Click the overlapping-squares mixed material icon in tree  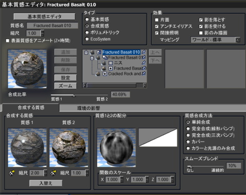105,57
